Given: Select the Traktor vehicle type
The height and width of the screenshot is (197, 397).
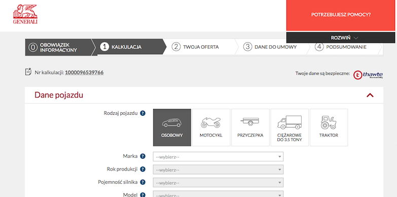Looking at the screenshot, I should (x=329, y=127).
